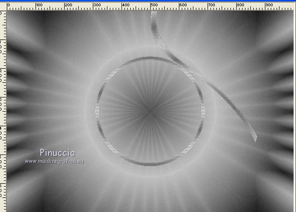
Task: Click the 400 mark on horizontal ruler
Action: tap(126, 5)
